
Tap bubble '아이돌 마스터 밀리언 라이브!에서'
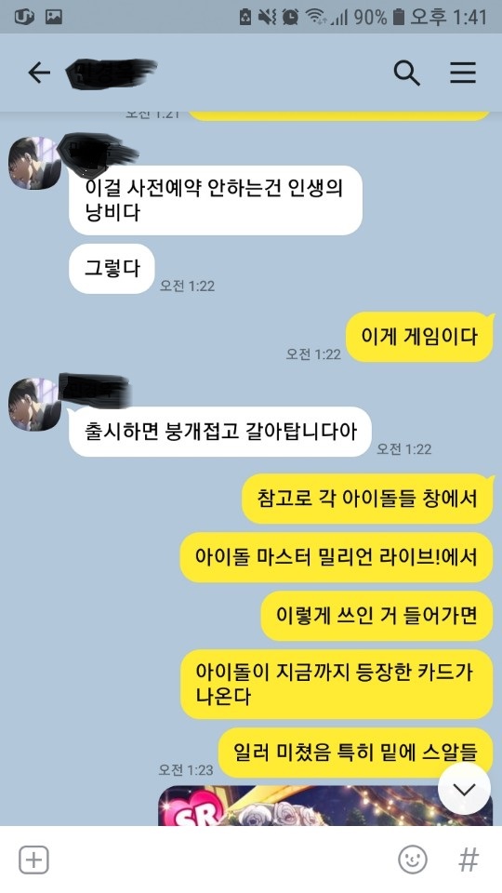point(337,557)
